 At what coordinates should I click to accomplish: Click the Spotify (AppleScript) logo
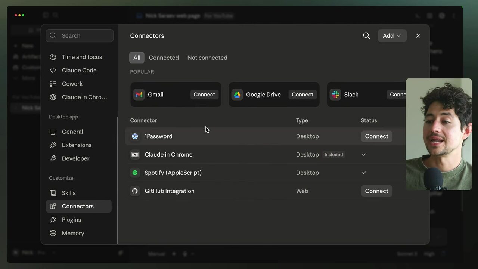point(135,173)
